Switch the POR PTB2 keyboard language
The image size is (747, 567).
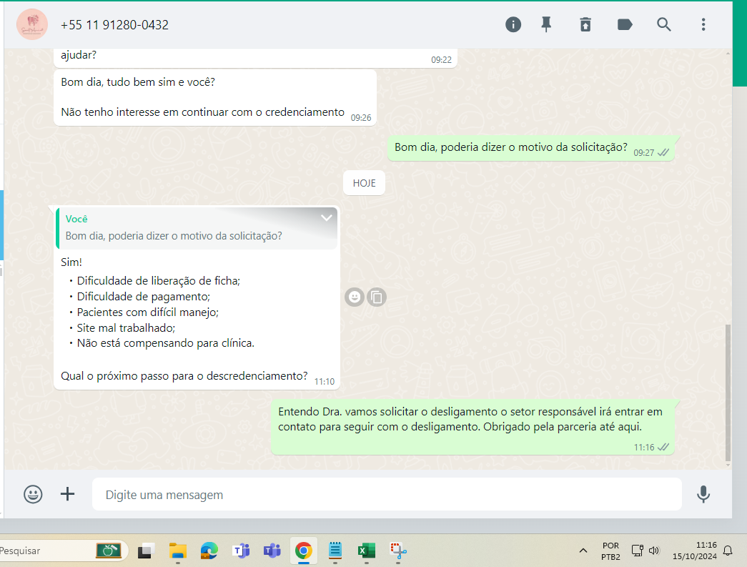pyautogui.click(x=610, y=551)
